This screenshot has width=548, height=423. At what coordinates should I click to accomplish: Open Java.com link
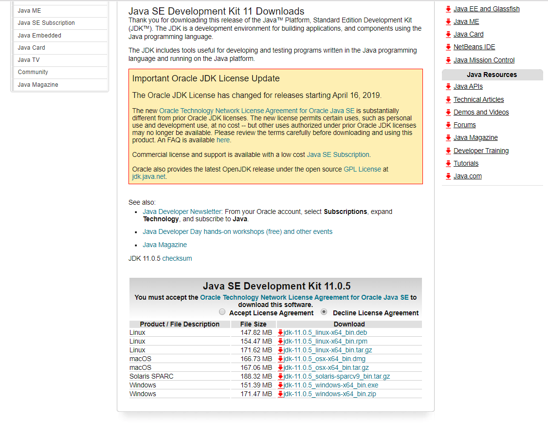[468, 176]
